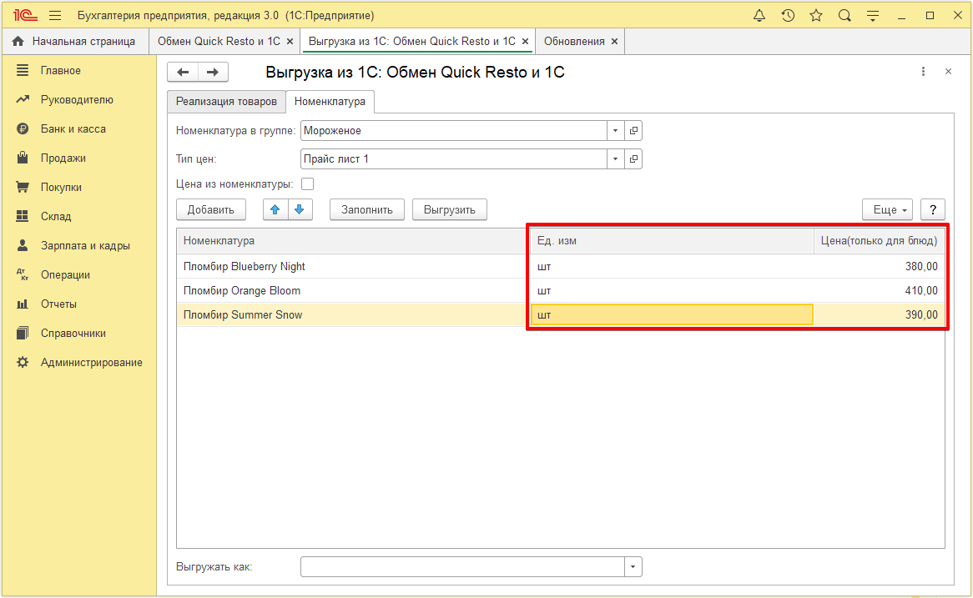The height and width of the screenshot is (598, 973).
Task: Click the Номенклатура в группе input field
Action: 454,131
